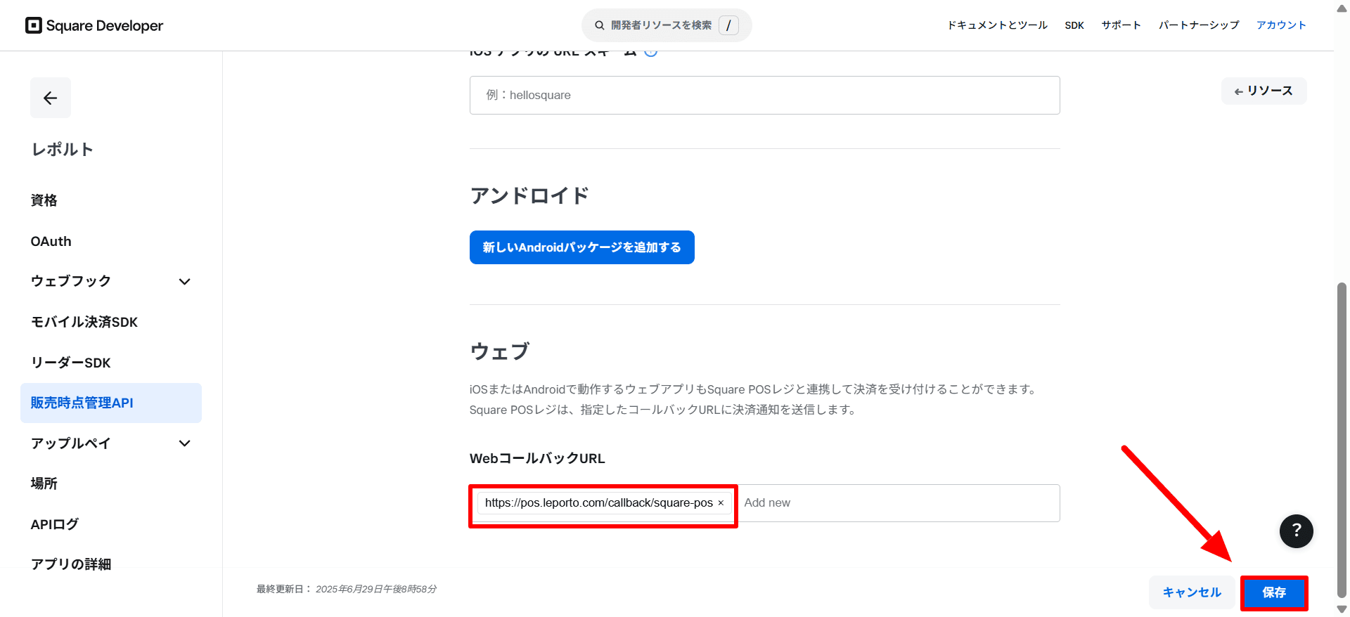Open SDK in top navigation

(x=1074, y=25)
